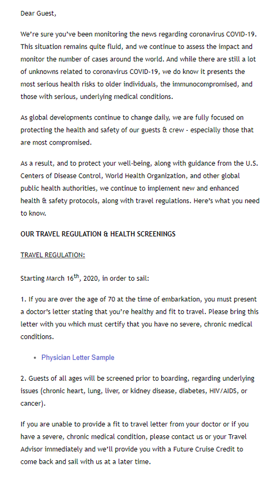This screenshot has height=477, width=278.
Task: Click the Dear Guest greeting line
Action: tap(38, 13)
